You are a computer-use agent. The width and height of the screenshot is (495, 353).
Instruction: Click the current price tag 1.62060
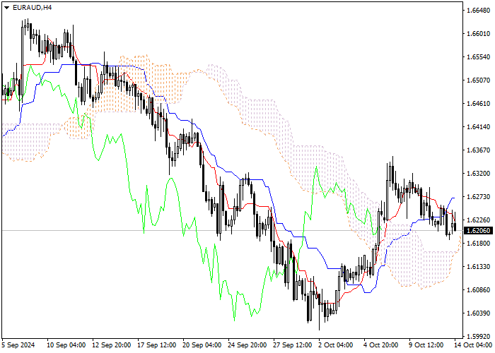coord(478,231)
